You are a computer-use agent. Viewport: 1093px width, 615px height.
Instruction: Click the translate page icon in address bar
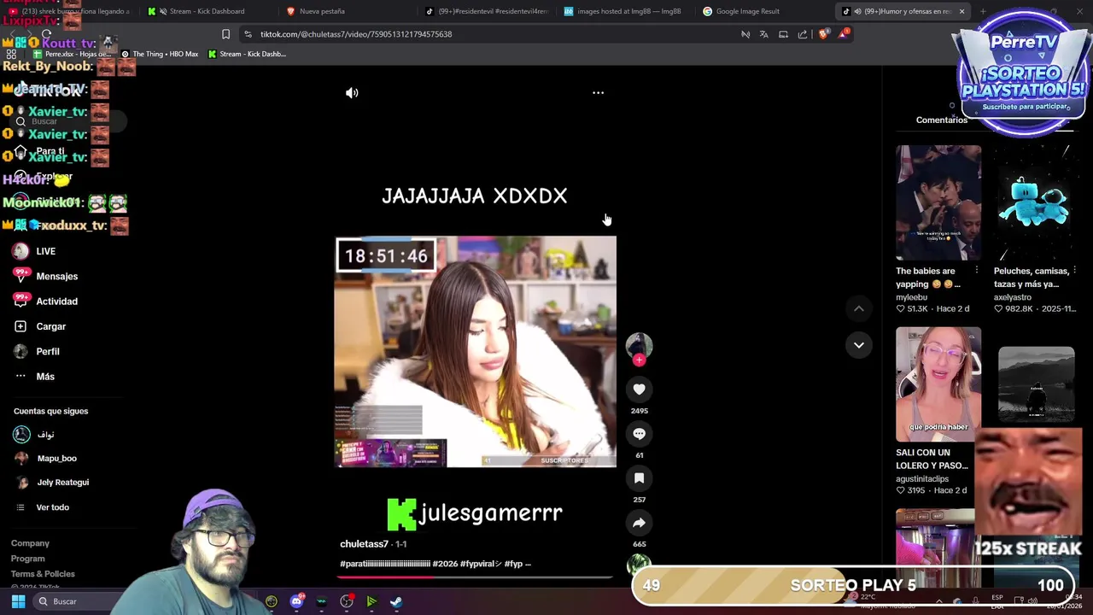[x=764, y=34]
